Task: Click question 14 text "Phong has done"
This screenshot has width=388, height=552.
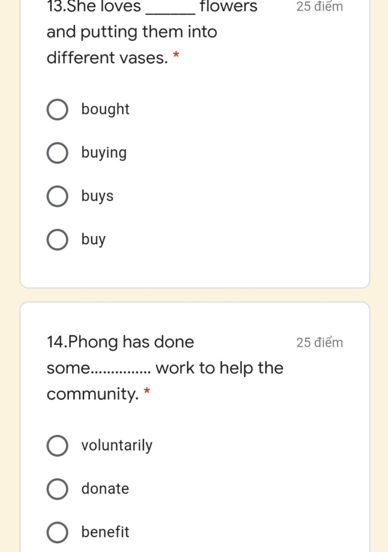Action: 131,342
